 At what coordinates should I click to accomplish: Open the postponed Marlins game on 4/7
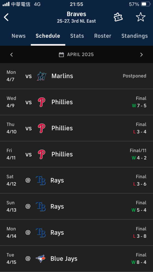tap(76, 76)
